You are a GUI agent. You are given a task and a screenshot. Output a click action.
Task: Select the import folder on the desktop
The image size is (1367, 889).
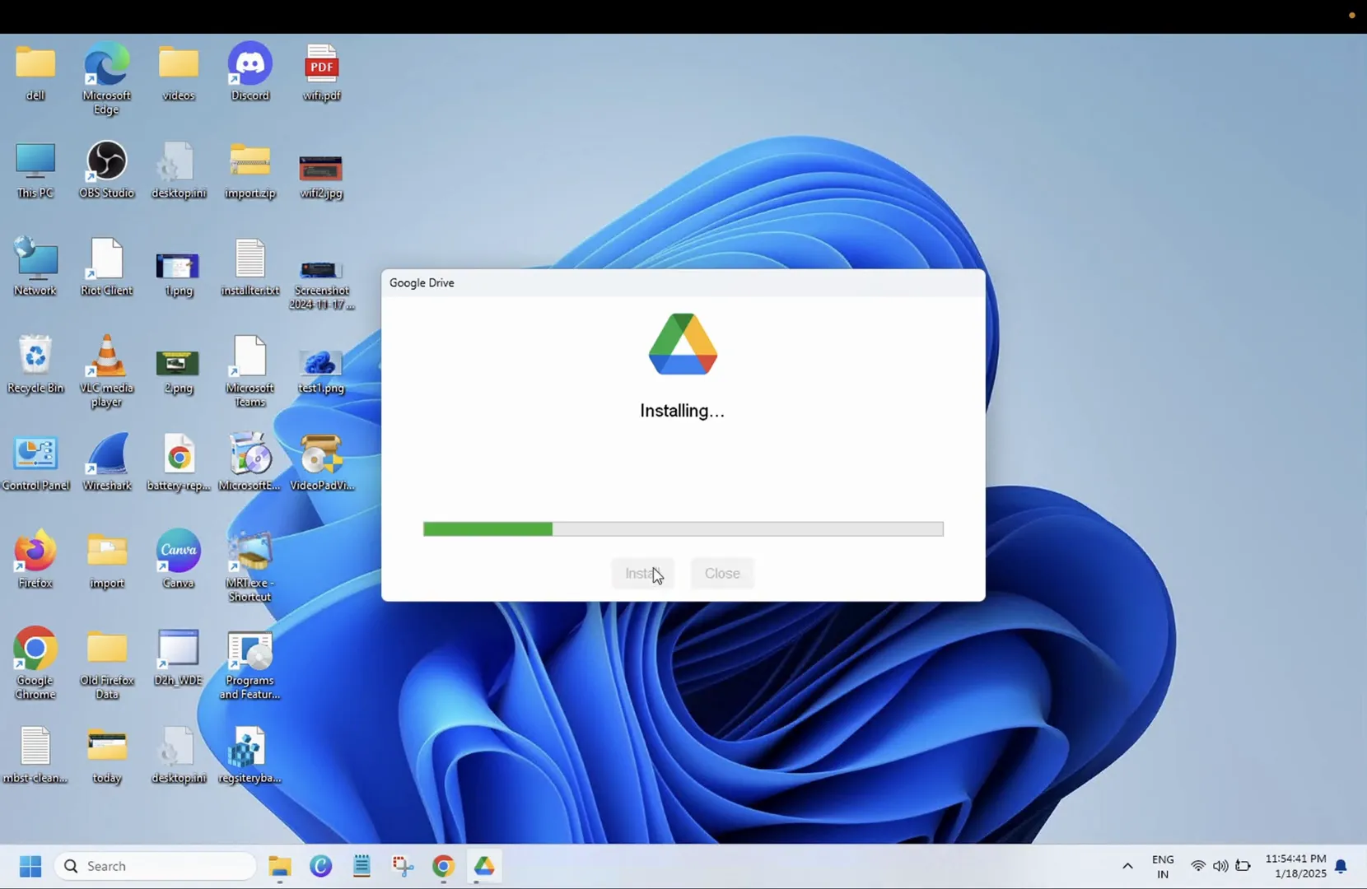[x=107, y=560]
